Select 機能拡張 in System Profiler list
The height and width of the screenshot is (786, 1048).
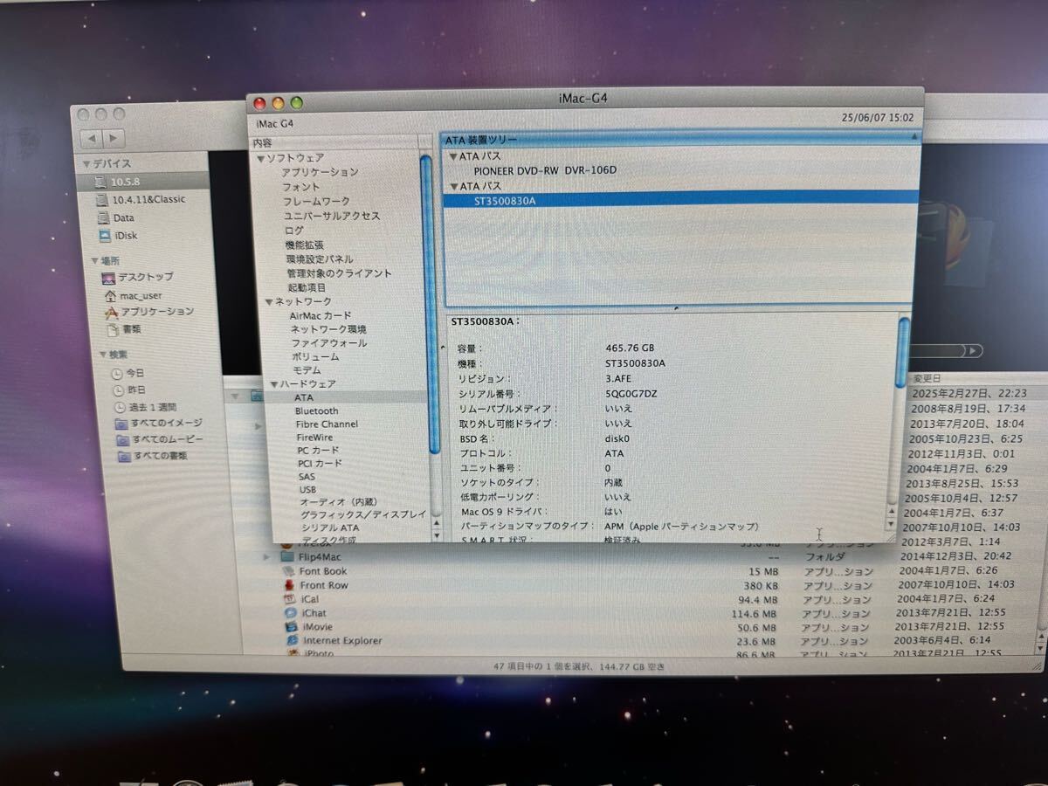(305, 245)
